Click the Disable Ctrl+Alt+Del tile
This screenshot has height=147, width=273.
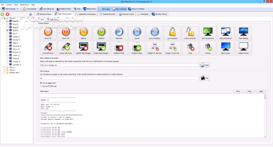[x=155, y=48]
